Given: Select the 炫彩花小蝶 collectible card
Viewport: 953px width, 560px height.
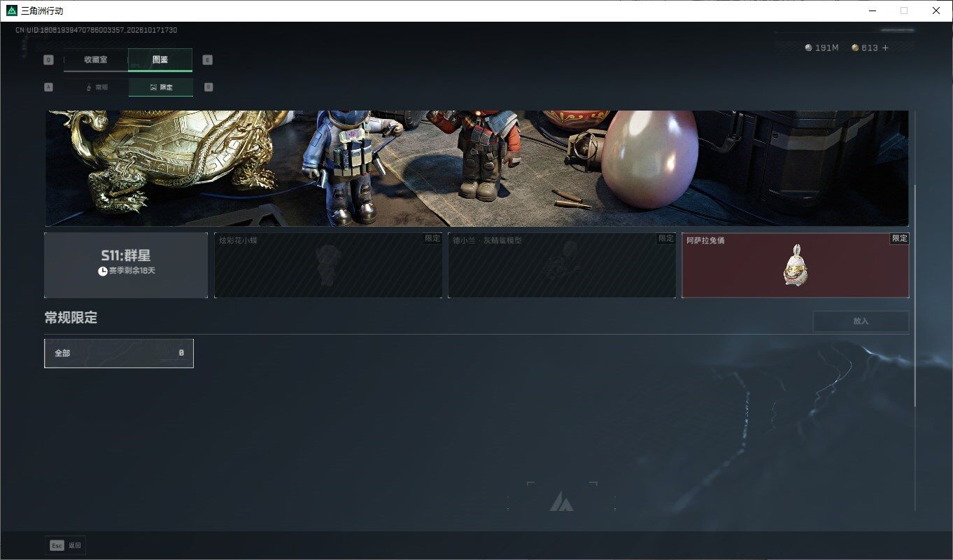Looking at the screenshot, I should [328, 265].
